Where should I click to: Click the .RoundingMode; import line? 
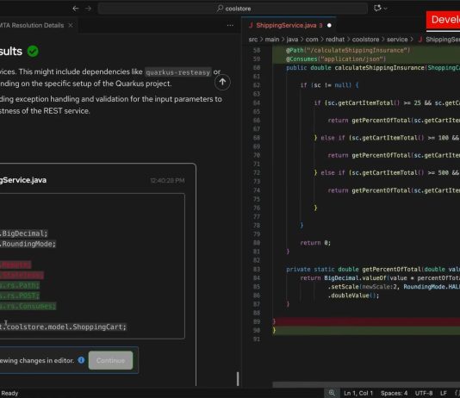(28, 244)
